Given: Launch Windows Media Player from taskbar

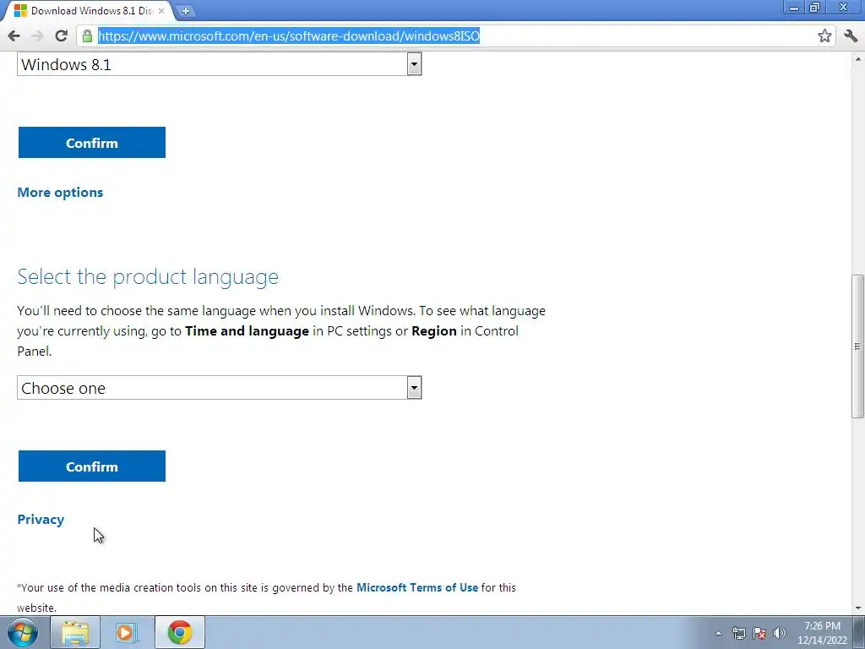Looking at the screenshot, I should click(x=127, y=632).
